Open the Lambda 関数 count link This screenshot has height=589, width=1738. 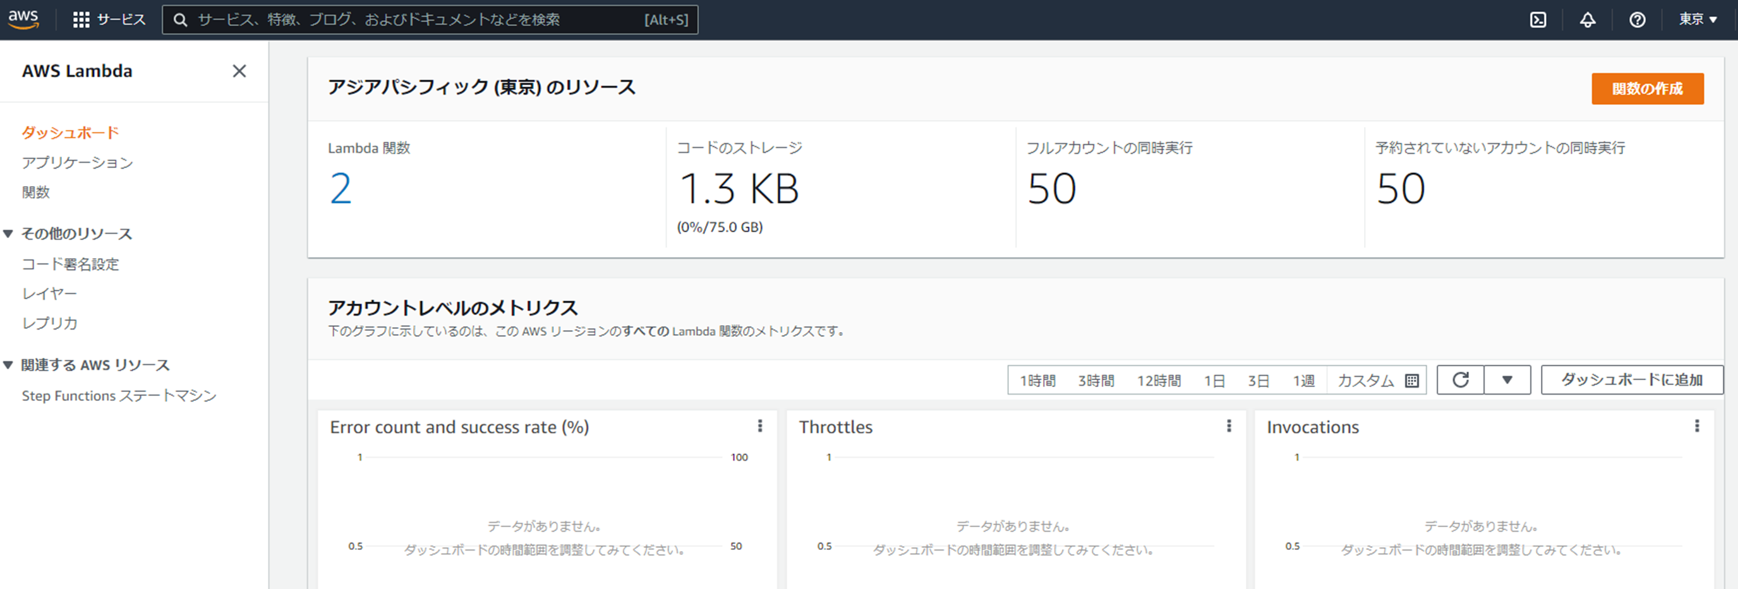pyautogui.click(x=341, y=189)
